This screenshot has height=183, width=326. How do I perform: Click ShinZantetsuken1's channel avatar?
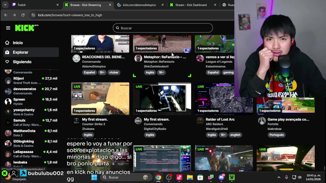pos(138,58)
